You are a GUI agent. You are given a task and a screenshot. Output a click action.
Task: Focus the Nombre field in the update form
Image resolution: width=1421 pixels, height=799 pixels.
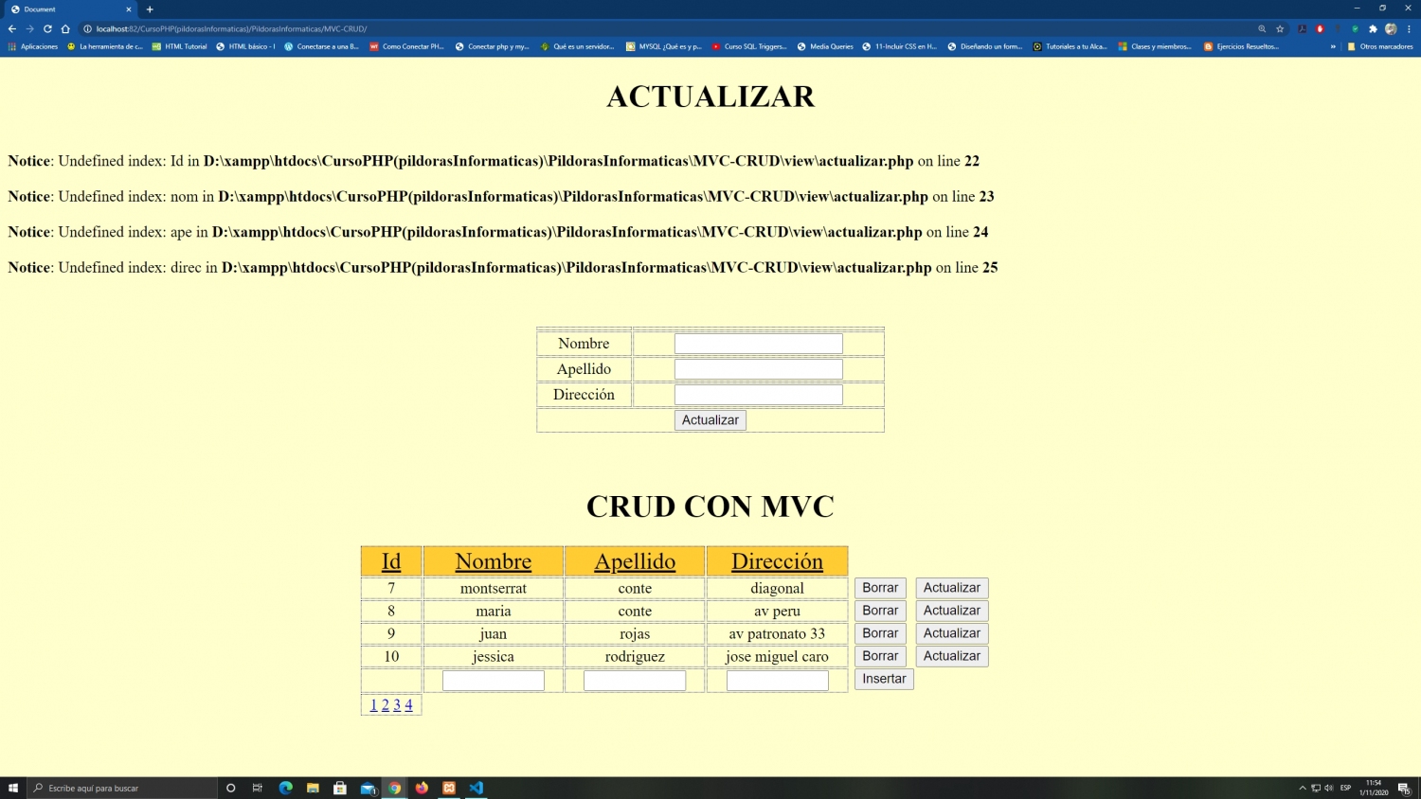pos(759,344)
